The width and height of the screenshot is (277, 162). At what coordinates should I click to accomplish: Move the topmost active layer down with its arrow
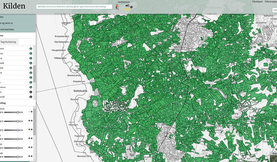[x=32, y=112]
